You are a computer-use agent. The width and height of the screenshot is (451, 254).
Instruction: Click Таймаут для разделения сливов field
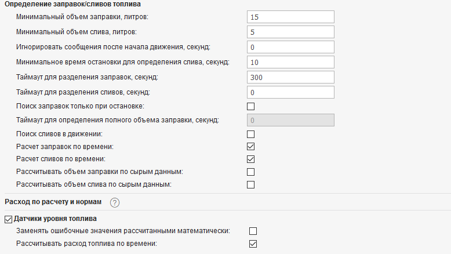(x=290, y=92)
